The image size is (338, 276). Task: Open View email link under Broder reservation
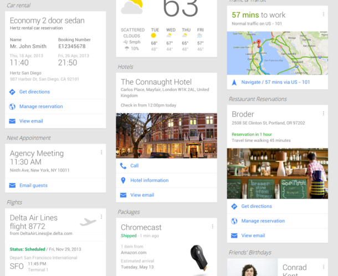(253, 236)
